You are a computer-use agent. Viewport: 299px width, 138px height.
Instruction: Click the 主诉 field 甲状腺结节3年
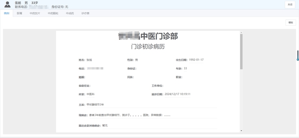(152, 105)
